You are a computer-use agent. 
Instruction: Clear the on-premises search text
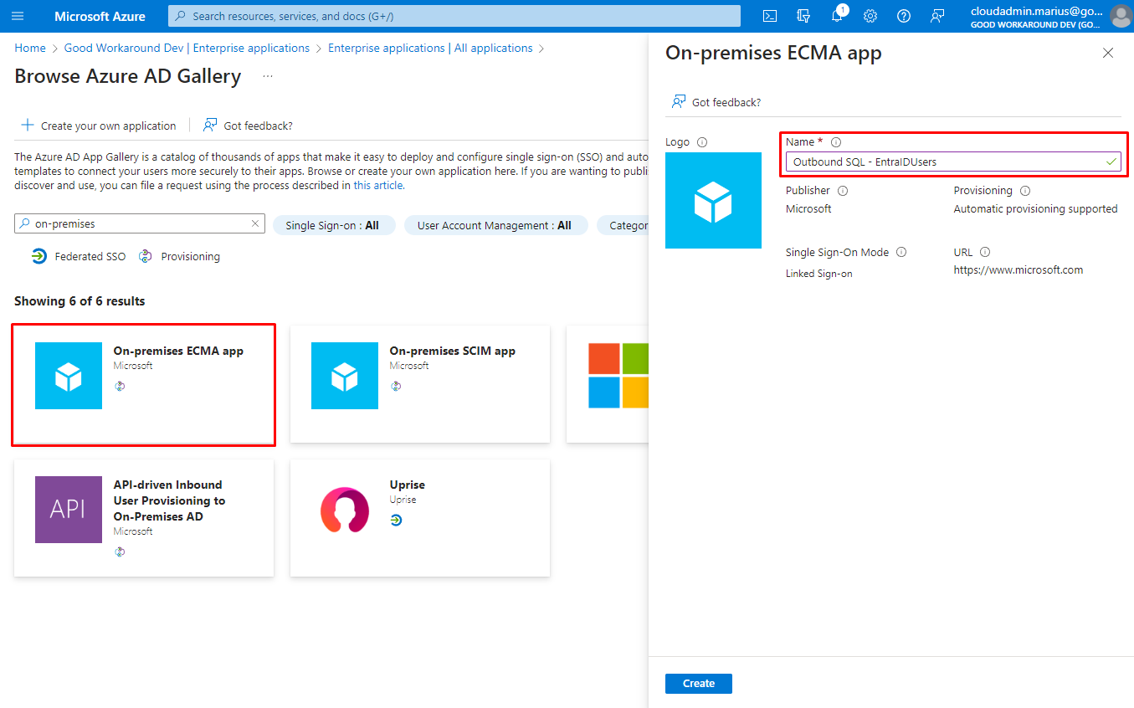click(x=255, y=224)
